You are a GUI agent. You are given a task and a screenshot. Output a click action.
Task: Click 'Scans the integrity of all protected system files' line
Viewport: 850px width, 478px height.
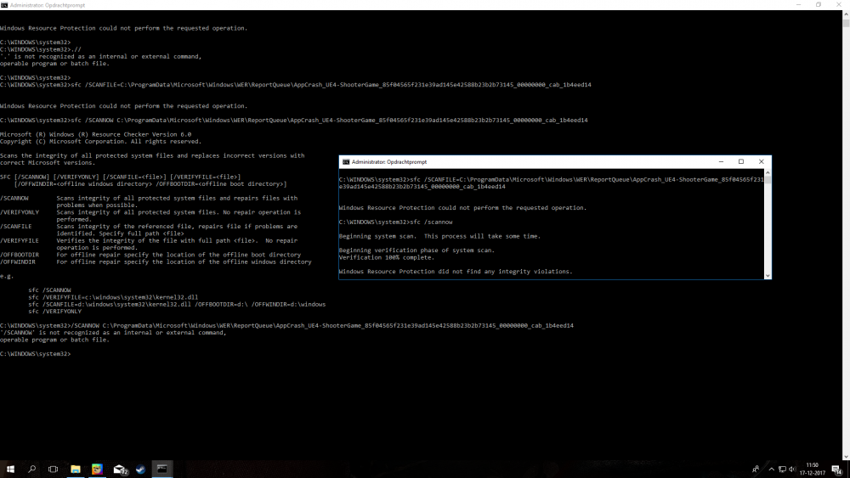[x=152, y=155]
